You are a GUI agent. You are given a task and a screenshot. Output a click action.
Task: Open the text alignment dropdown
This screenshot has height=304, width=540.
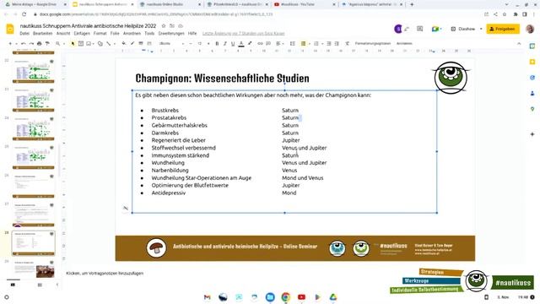pos(279,43)
